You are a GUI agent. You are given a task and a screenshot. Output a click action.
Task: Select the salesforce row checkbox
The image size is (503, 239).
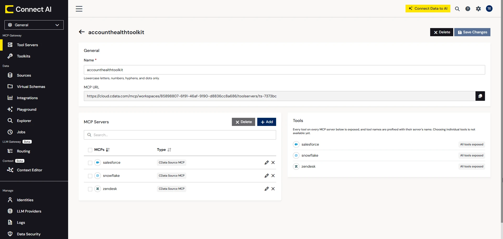pos(90,163)
